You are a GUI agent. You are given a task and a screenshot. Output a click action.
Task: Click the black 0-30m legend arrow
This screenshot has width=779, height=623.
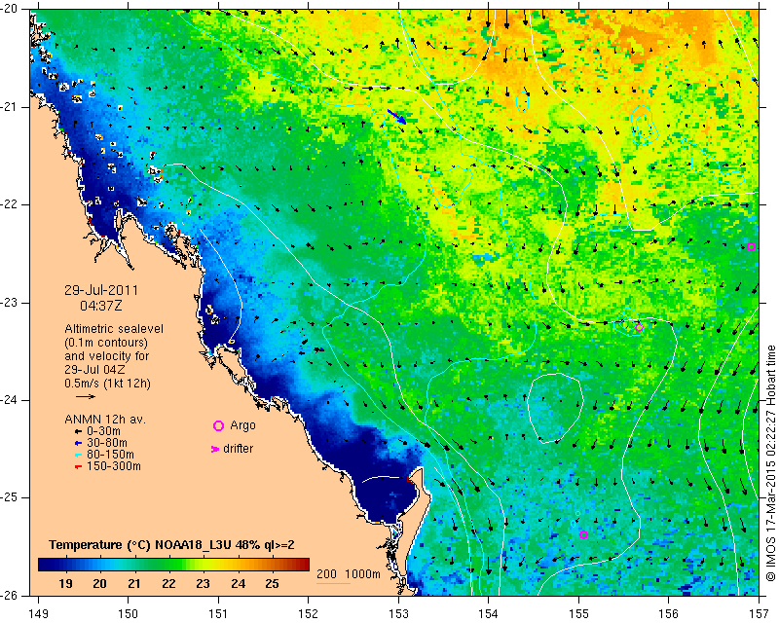(78, 431)
